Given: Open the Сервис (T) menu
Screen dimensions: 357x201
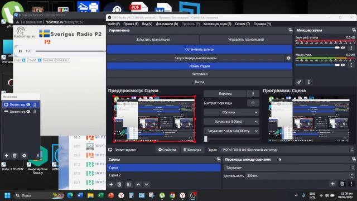Looking at the screenshot, I should pyautogui.click(x=242, y=24).
